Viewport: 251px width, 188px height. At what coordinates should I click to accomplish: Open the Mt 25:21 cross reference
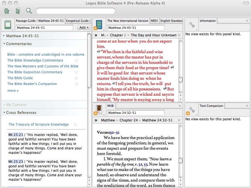point(16,135)
